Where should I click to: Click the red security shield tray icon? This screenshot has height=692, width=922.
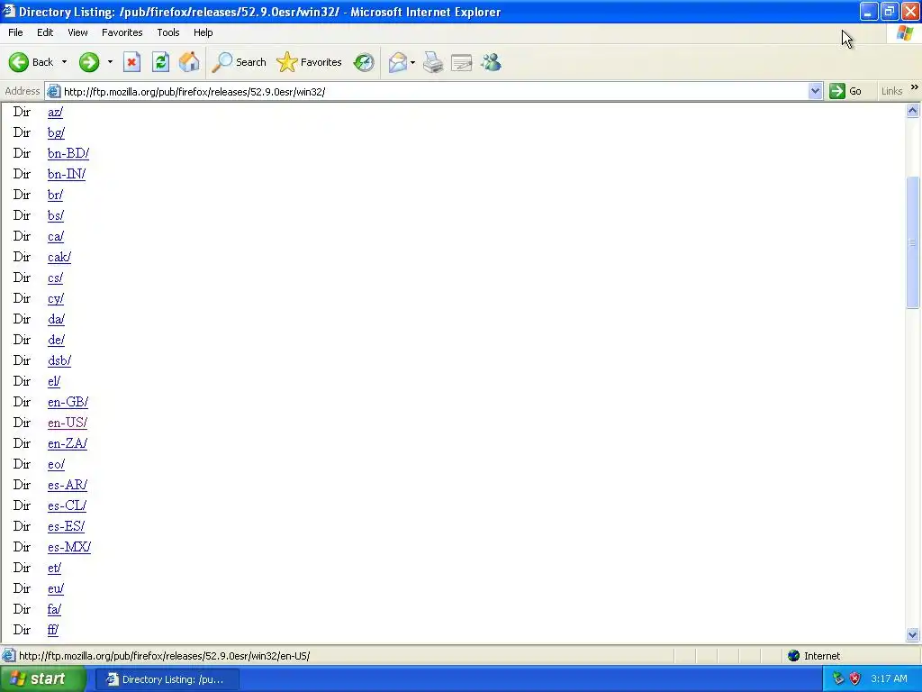[855, 678]
